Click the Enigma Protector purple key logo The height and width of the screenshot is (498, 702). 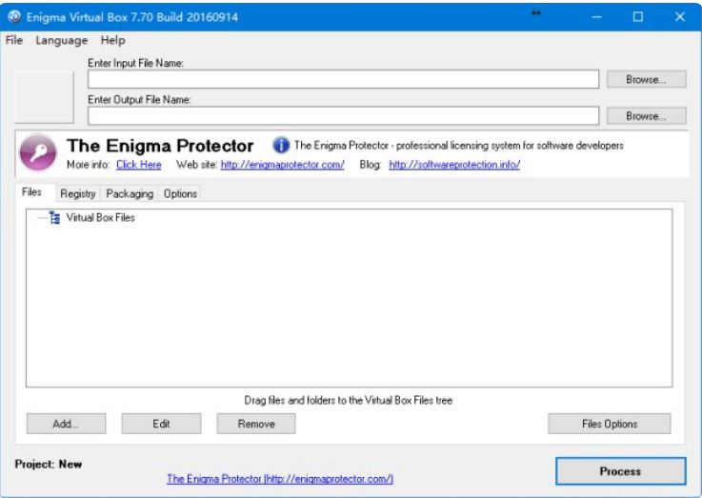coord(38,152)
